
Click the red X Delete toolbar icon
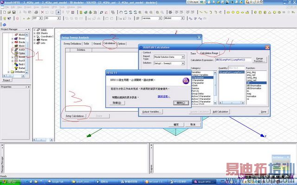(42, 12)
